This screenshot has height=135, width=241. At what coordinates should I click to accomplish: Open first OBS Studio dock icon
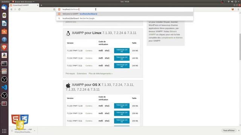pyautogui.click(x=4, y=79)
